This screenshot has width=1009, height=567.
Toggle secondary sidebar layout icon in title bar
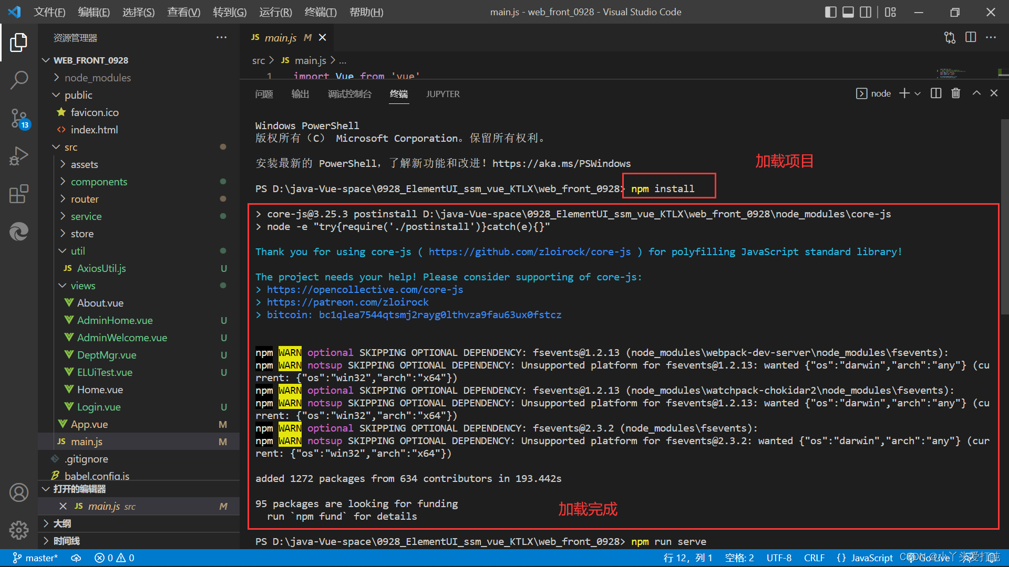(866, 12)
